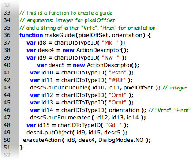Click line number 33 in the gutter

(x=7, y=13)
